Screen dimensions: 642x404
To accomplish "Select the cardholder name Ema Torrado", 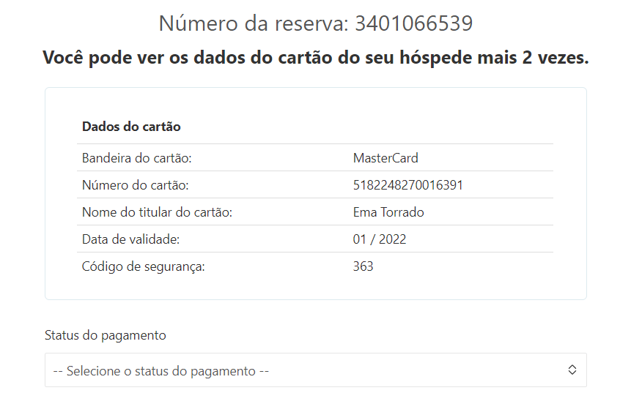I will point(388,212).
